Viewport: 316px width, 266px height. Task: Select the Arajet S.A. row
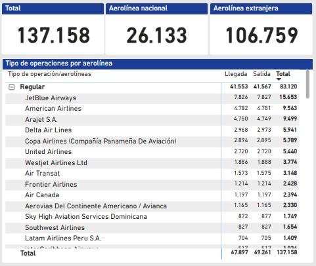coord(152,119)
